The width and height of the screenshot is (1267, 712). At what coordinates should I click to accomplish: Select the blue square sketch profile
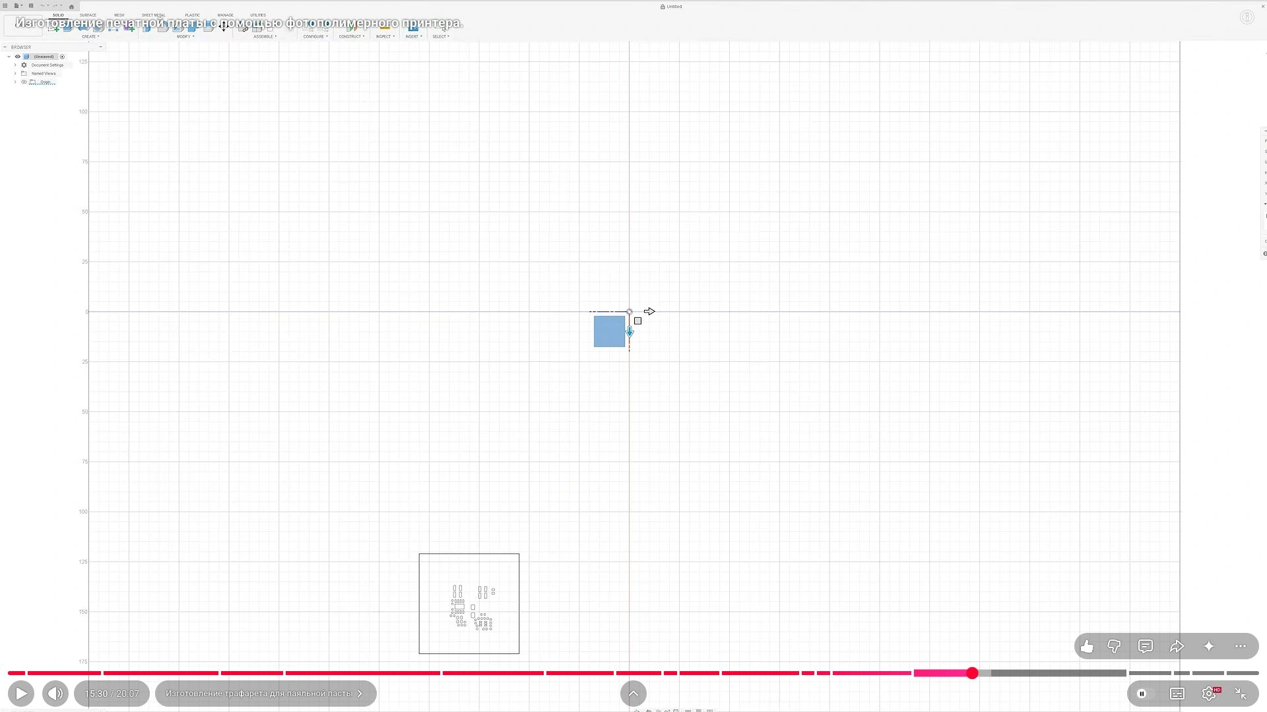click(x=609, y=332)
